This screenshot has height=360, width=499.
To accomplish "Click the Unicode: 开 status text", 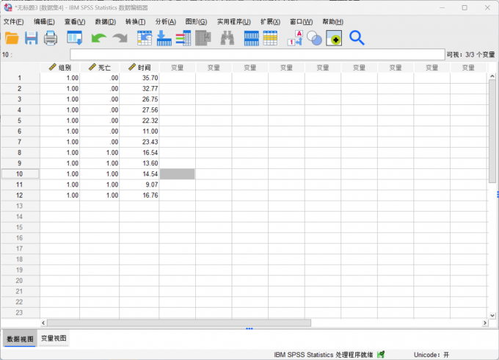I will pos(431,355).
